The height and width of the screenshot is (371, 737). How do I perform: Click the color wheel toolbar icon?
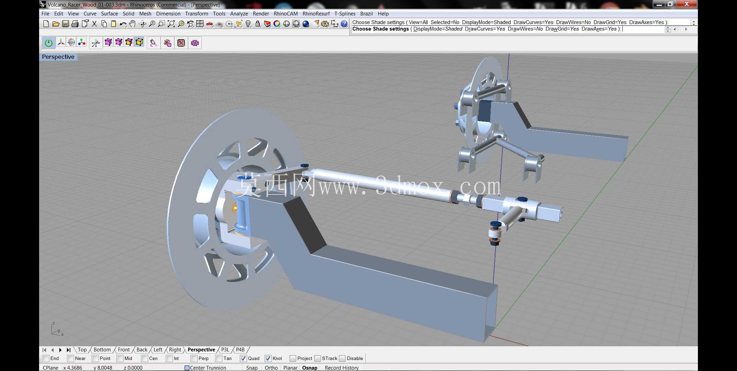277,24
